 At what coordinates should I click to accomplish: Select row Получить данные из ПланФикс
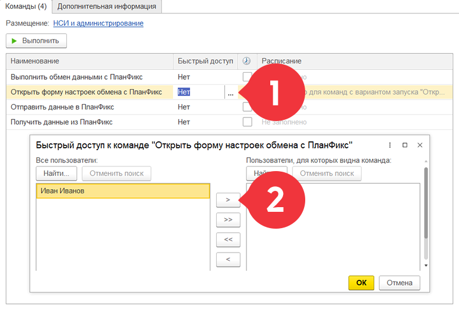(230, 122)
